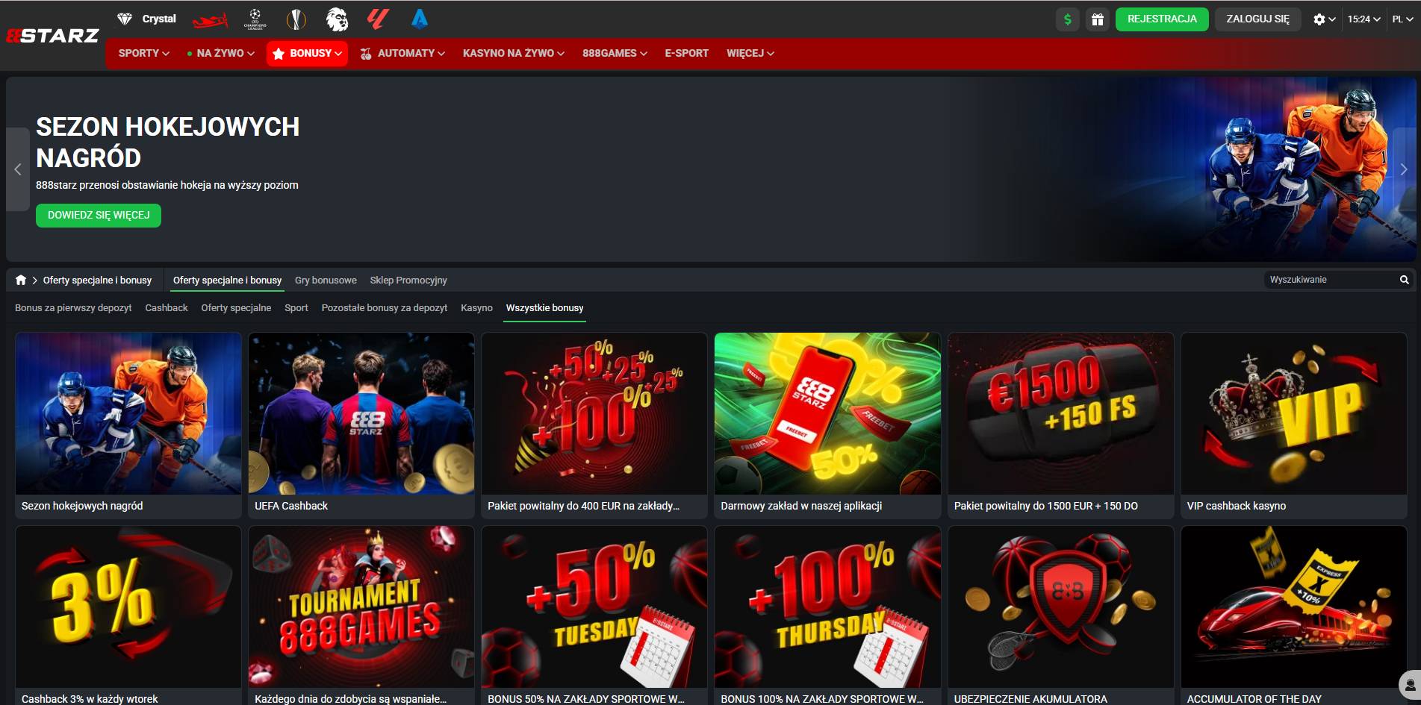1421x705 pixels.
Task: Click the REJESTRACJA button
Action: (x=1162, y=19)
